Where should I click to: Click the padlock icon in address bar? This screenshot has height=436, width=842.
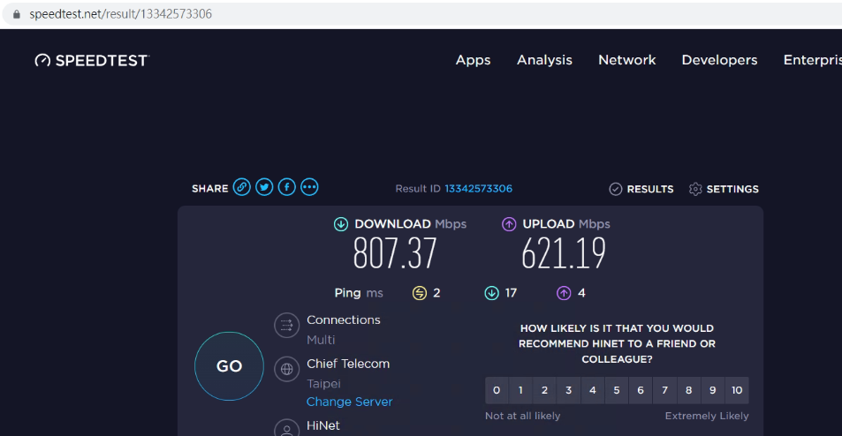click(x=17, y=14)
